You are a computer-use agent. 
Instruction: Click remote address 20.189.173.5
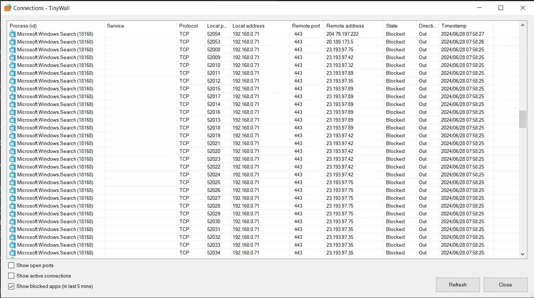click(340, 42)
